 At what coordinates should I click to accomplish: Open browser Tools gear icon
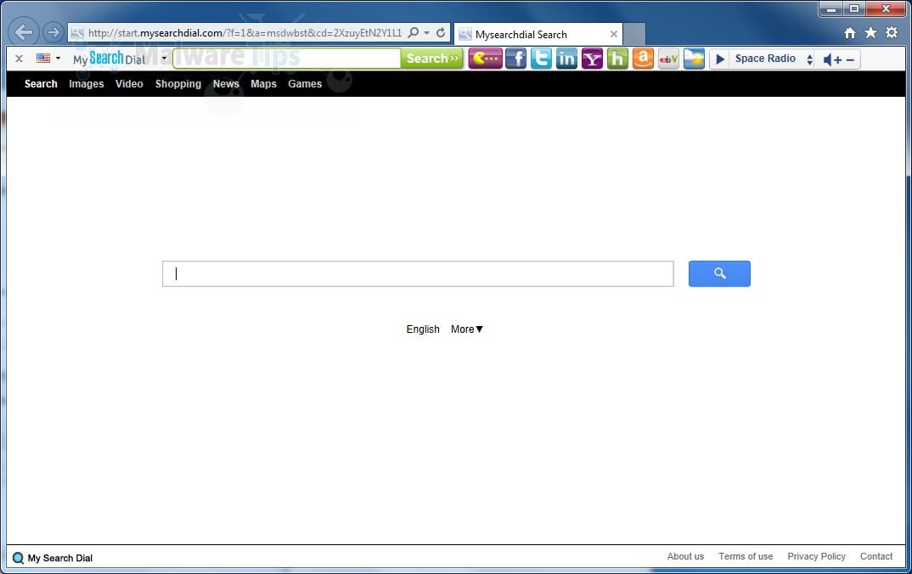[892, 32]
